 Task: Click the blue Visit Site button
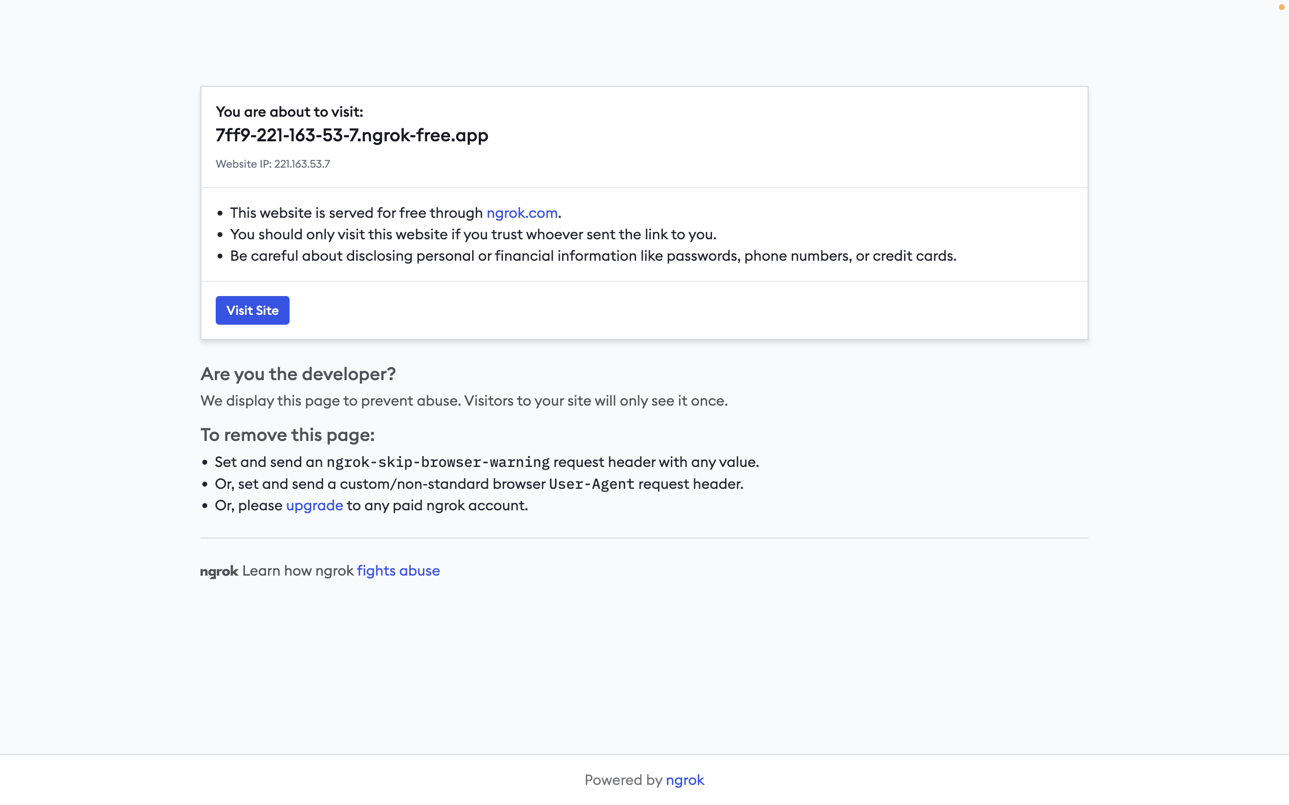point(252,310)
